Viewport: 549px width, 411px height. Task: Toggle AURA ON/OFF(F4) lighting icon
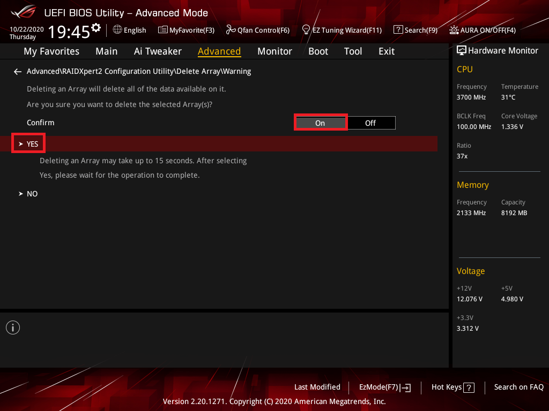[454, 30]
